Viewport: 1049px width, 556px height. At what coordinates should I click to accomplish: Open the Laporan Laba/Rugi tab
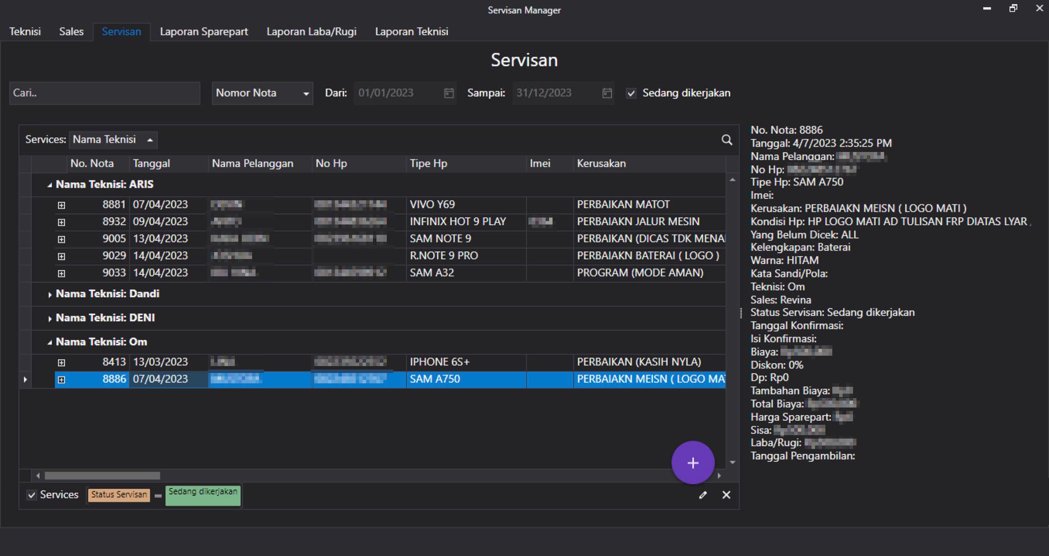pyautogui.click(x=311, y=32)
